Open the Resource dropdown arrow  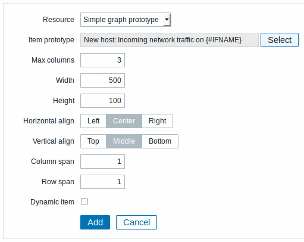(167, 20)
